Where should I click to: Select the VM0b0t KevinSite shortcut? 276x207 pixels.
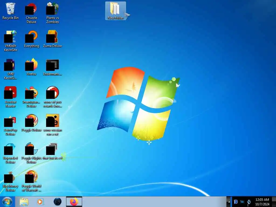(11, 41)
